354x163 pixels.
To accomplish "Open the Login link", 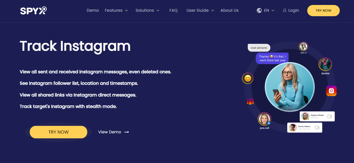I will coord(293,10).
